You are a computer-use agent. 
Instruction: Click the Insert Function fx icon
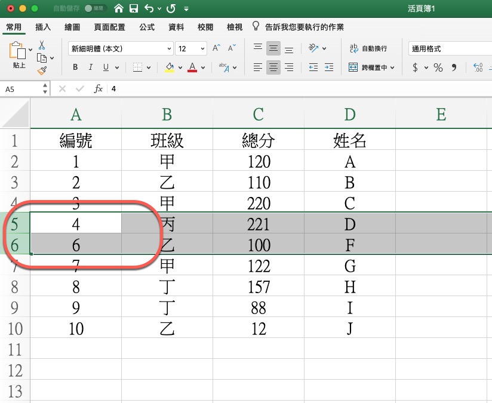coord(99,89)
